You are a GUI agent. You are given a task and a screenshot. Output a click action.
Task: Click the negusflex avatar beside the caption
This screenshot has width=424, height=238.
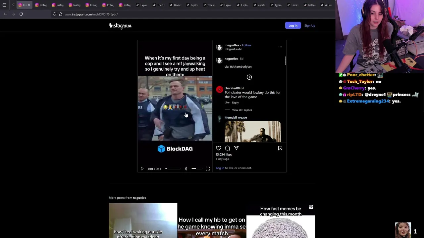[219, 60]
